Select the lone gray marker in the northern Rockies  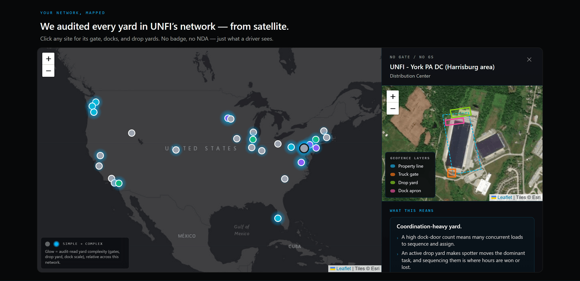[132, 133]
